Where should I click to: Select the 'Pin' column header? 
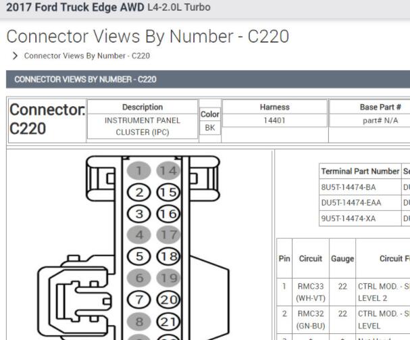coord(284,259)
